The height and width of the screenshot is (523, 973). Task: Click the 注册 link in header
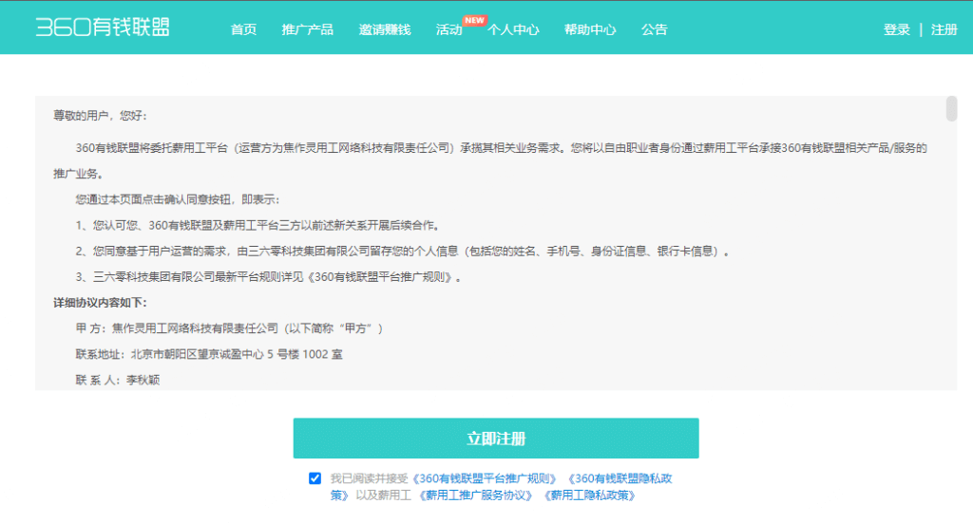click(944, 29)
